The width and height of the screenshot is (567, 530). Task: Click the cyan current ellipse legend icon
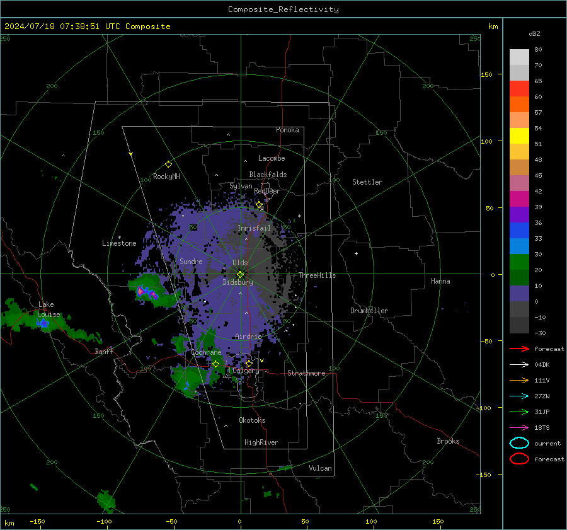(519, 443)
